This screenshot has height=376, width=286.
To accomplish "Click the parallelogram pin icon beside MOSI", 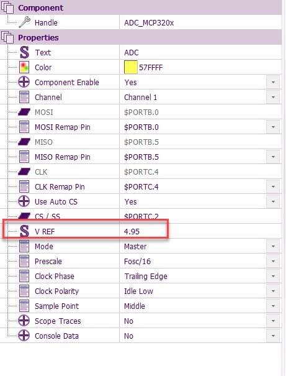I will [24, 112].
